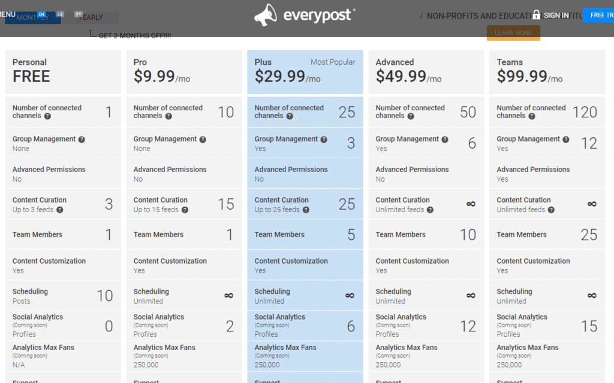Click the 50 connected channels value
The image size is (614, 383).
point(468,113)
